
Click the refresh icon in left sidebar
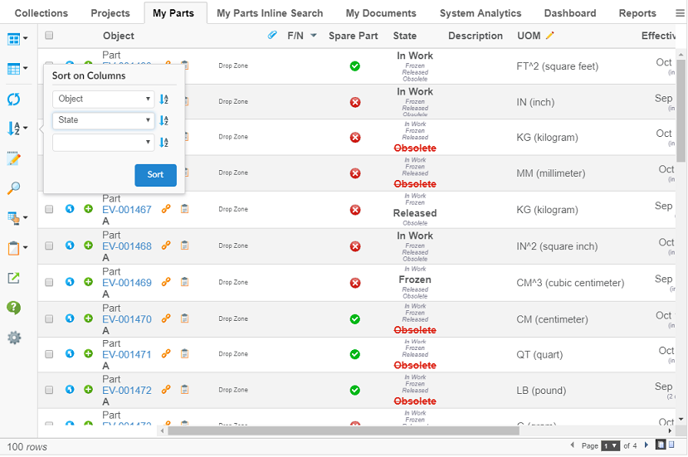14,100
